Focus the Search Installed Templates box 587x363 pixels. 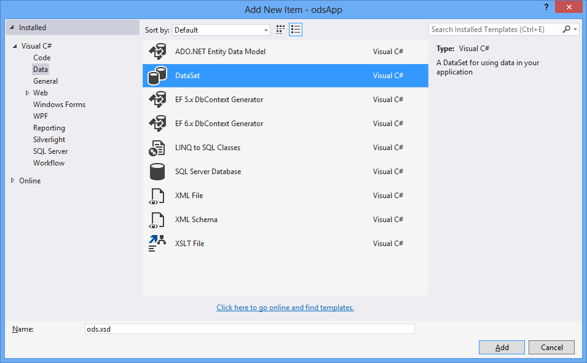coord(495,30)
